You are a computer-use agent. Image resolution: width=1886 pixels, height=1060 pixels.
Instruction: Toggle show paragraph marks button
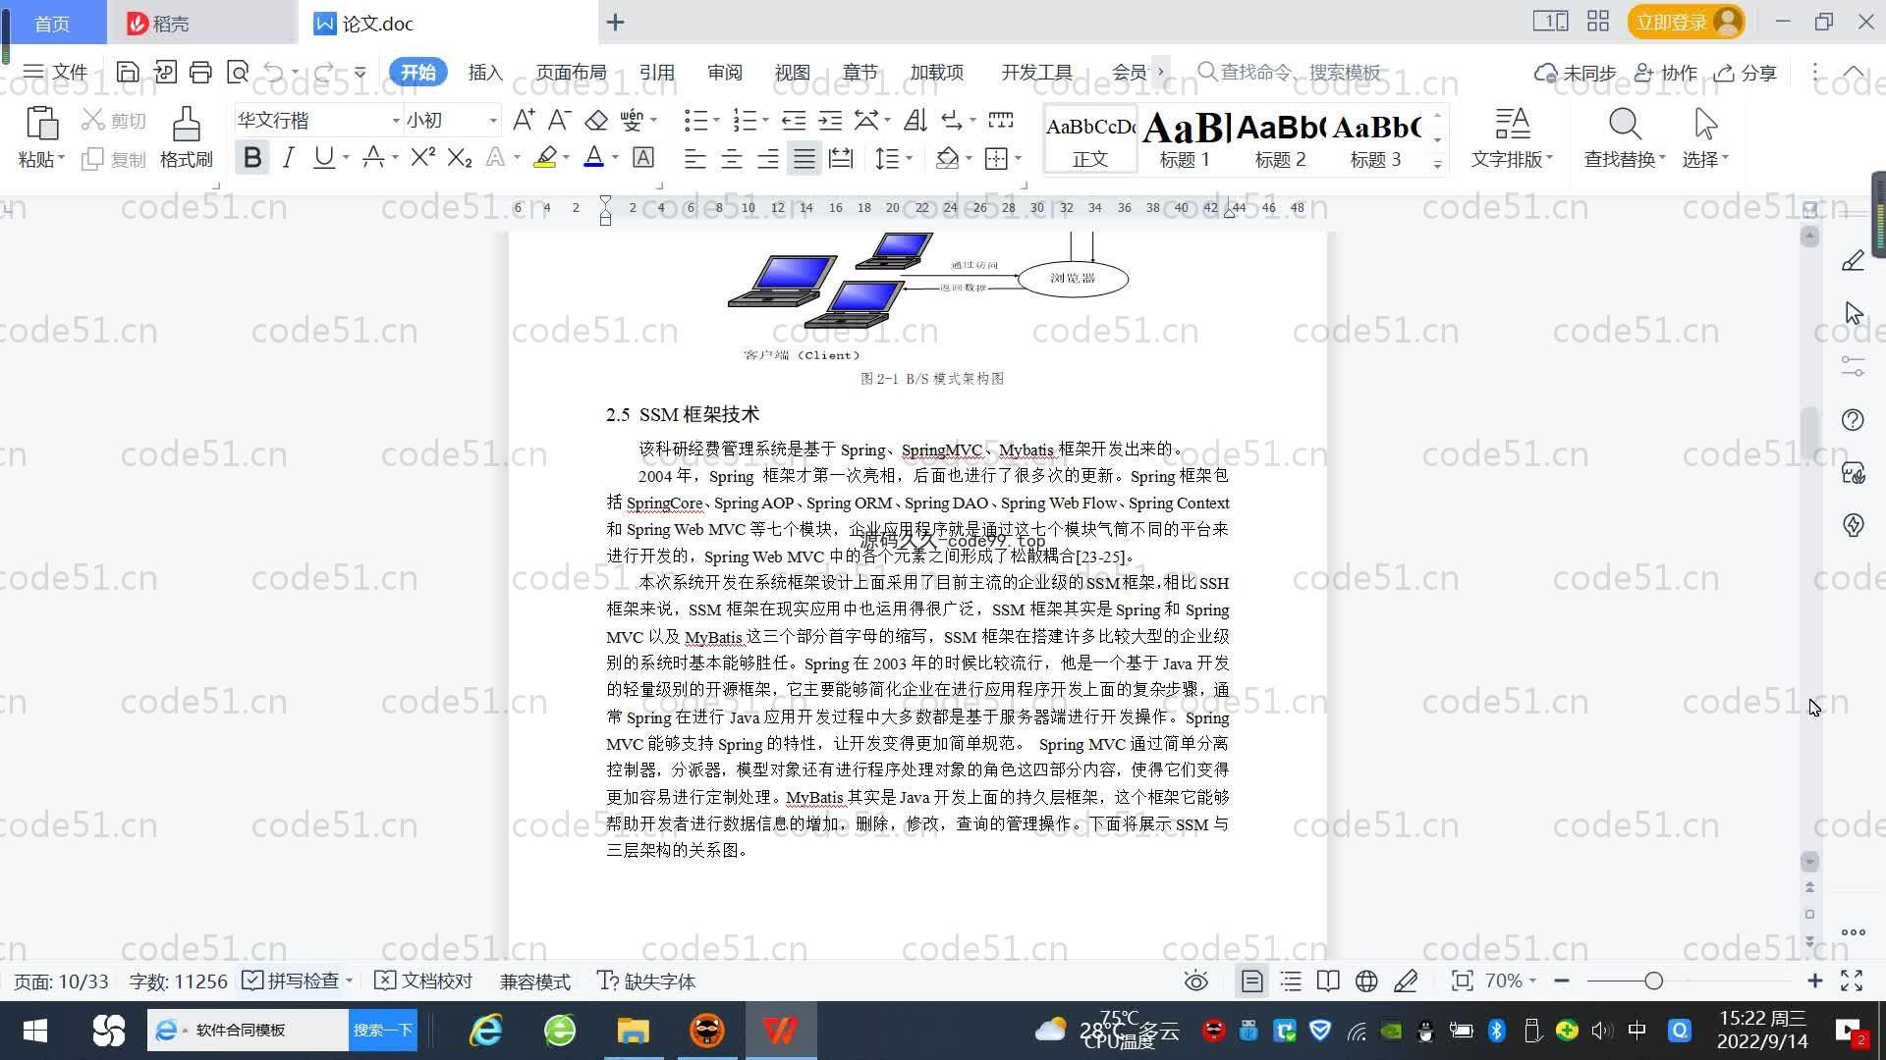pos(952,120)
